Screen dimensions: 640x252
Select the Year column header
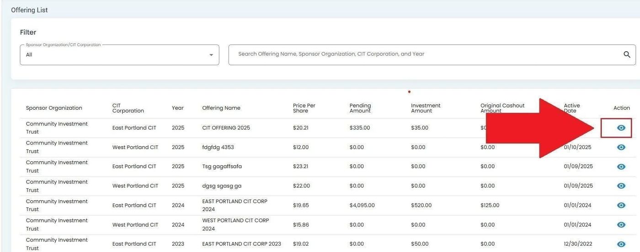tap(177, 108)
